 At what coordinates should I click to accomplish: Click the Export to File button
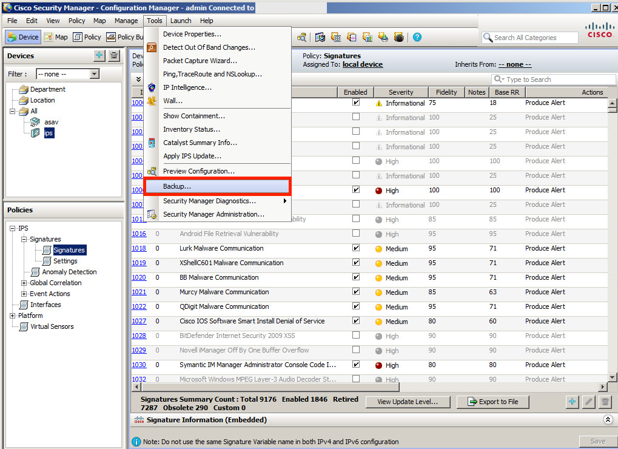click(492, 402)
